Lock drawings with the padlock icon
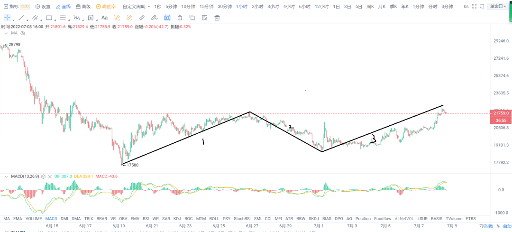 (x=180, y=18)
